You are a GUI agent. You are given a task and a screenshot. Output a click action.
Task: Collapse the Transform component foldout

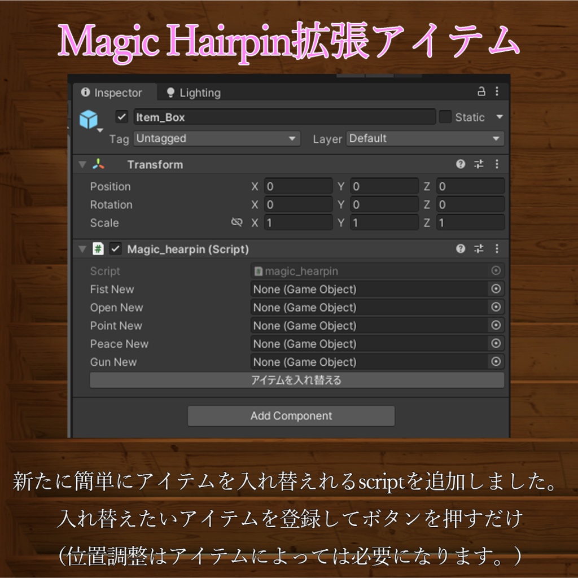[x=81, y=164]
